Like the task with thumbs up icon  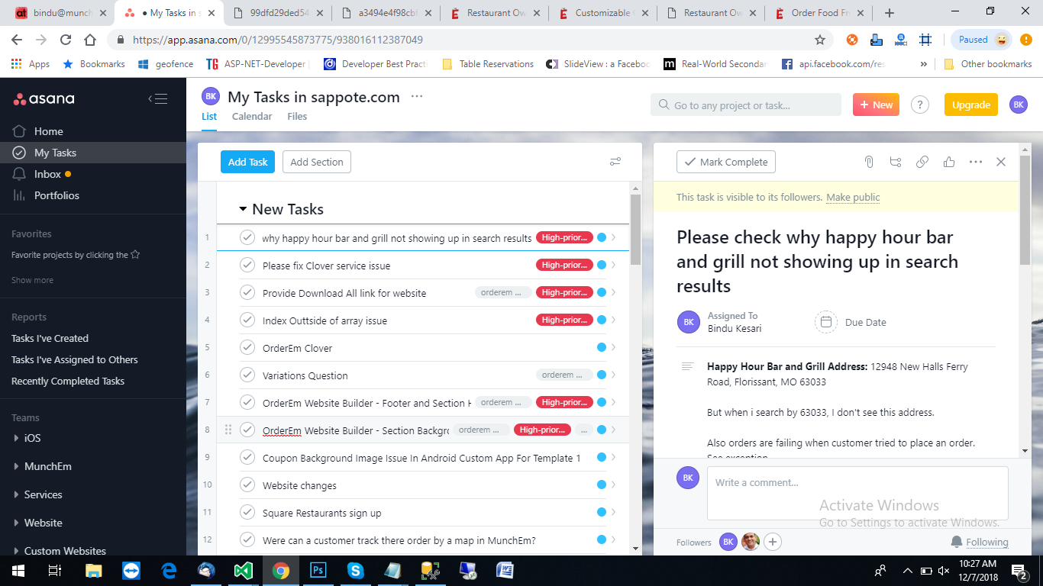click(x=949, y=162)
